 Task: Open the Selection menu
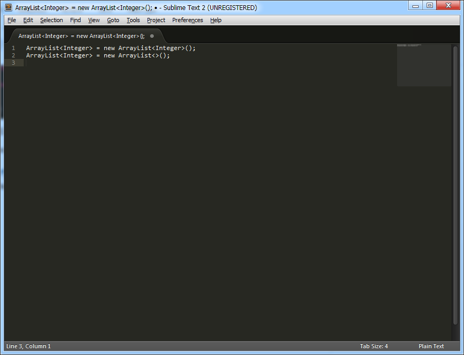[x=52, y=20]
